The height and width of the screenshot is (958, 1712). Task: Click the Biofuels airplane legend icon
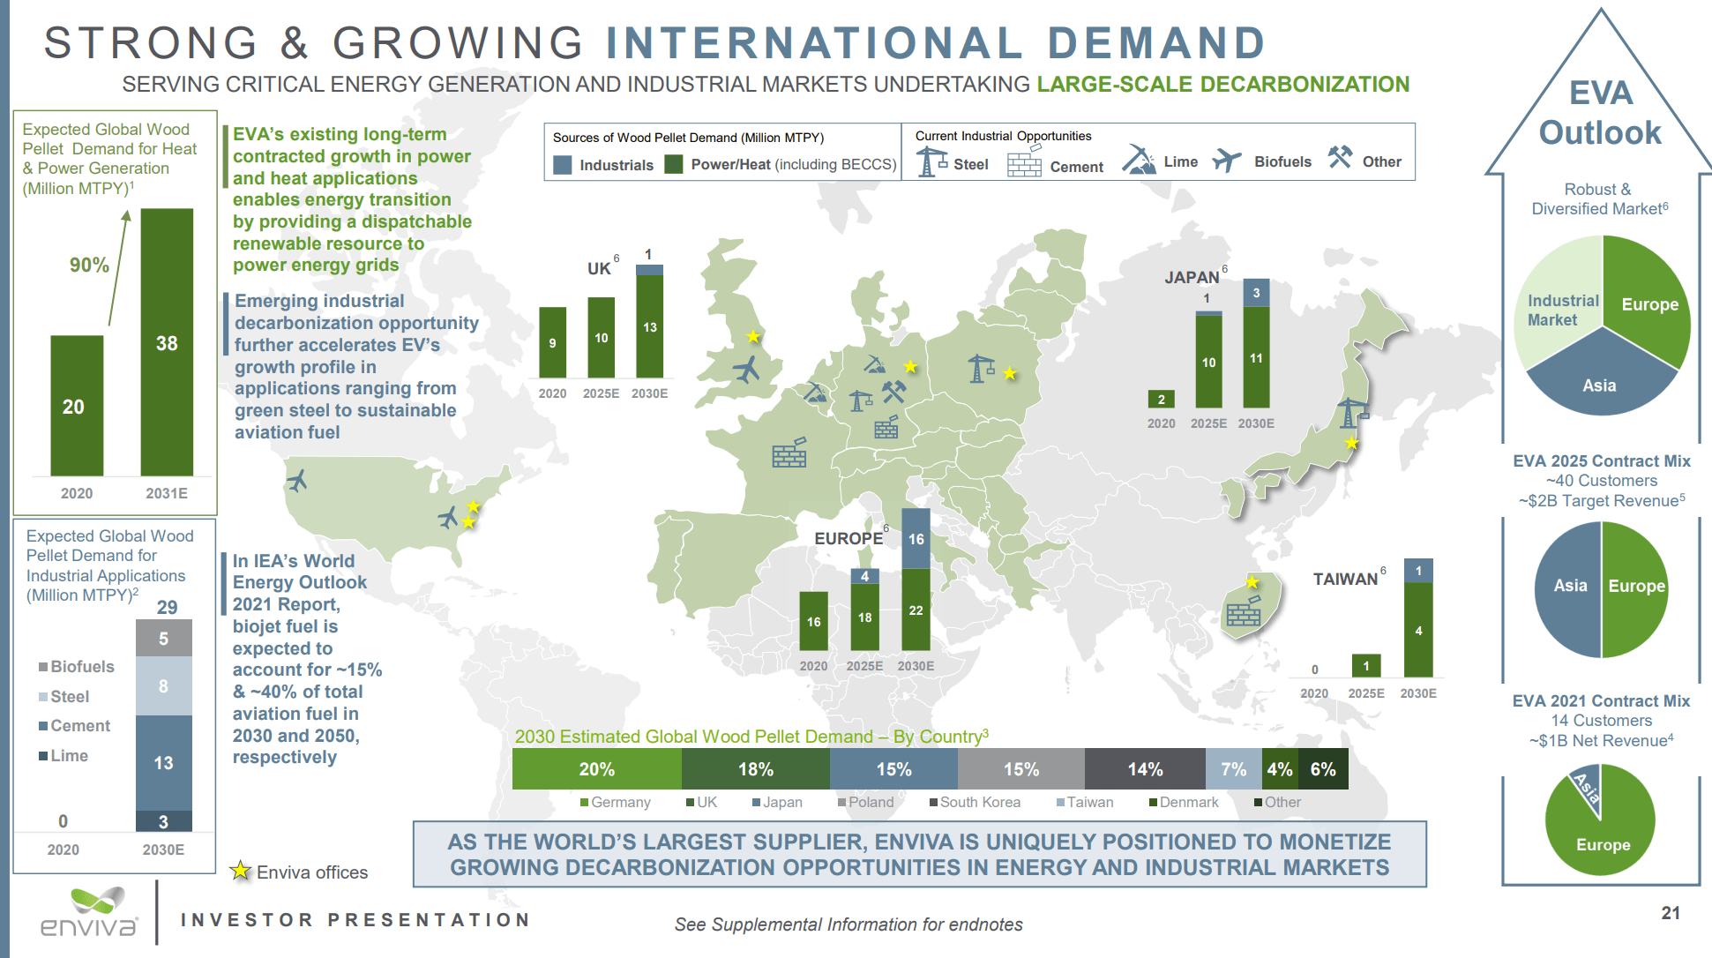pyautogui.click(x=1226, y=161)
